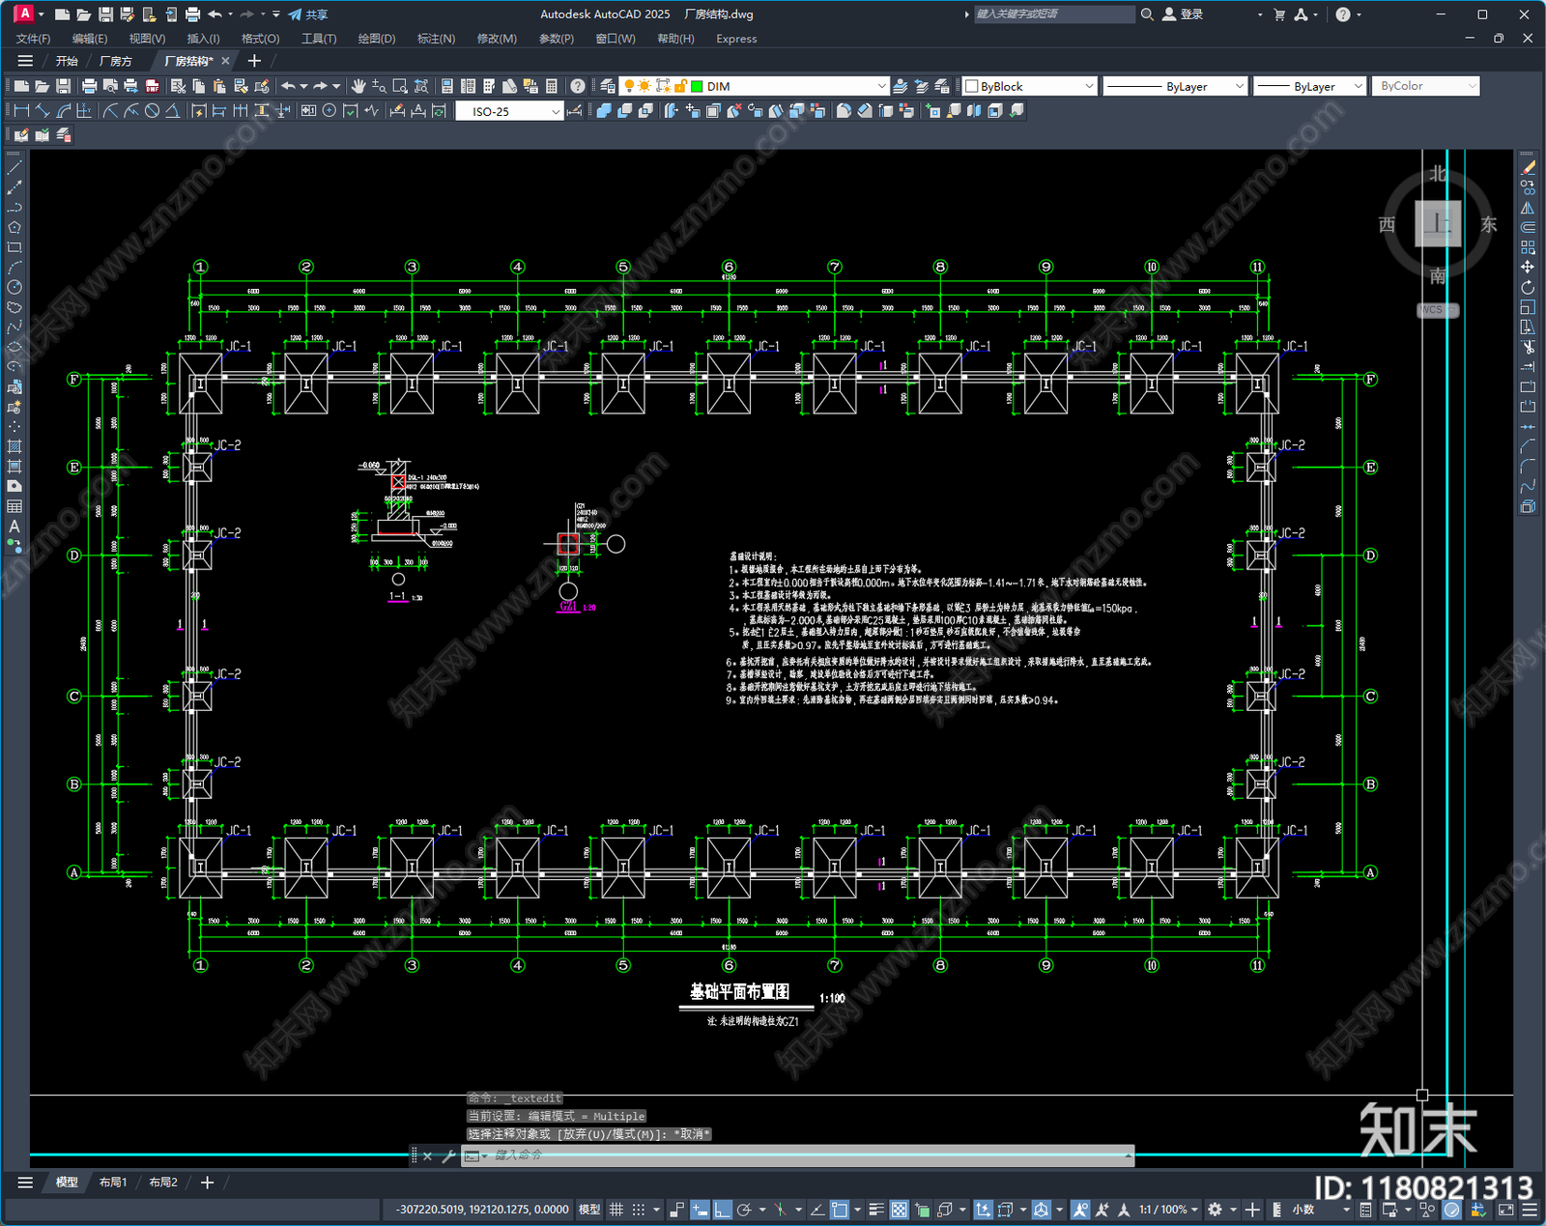Toggle transparency display in status bar
The height and width of the screenshot is (1226, 1546).
pos(900,1210)
